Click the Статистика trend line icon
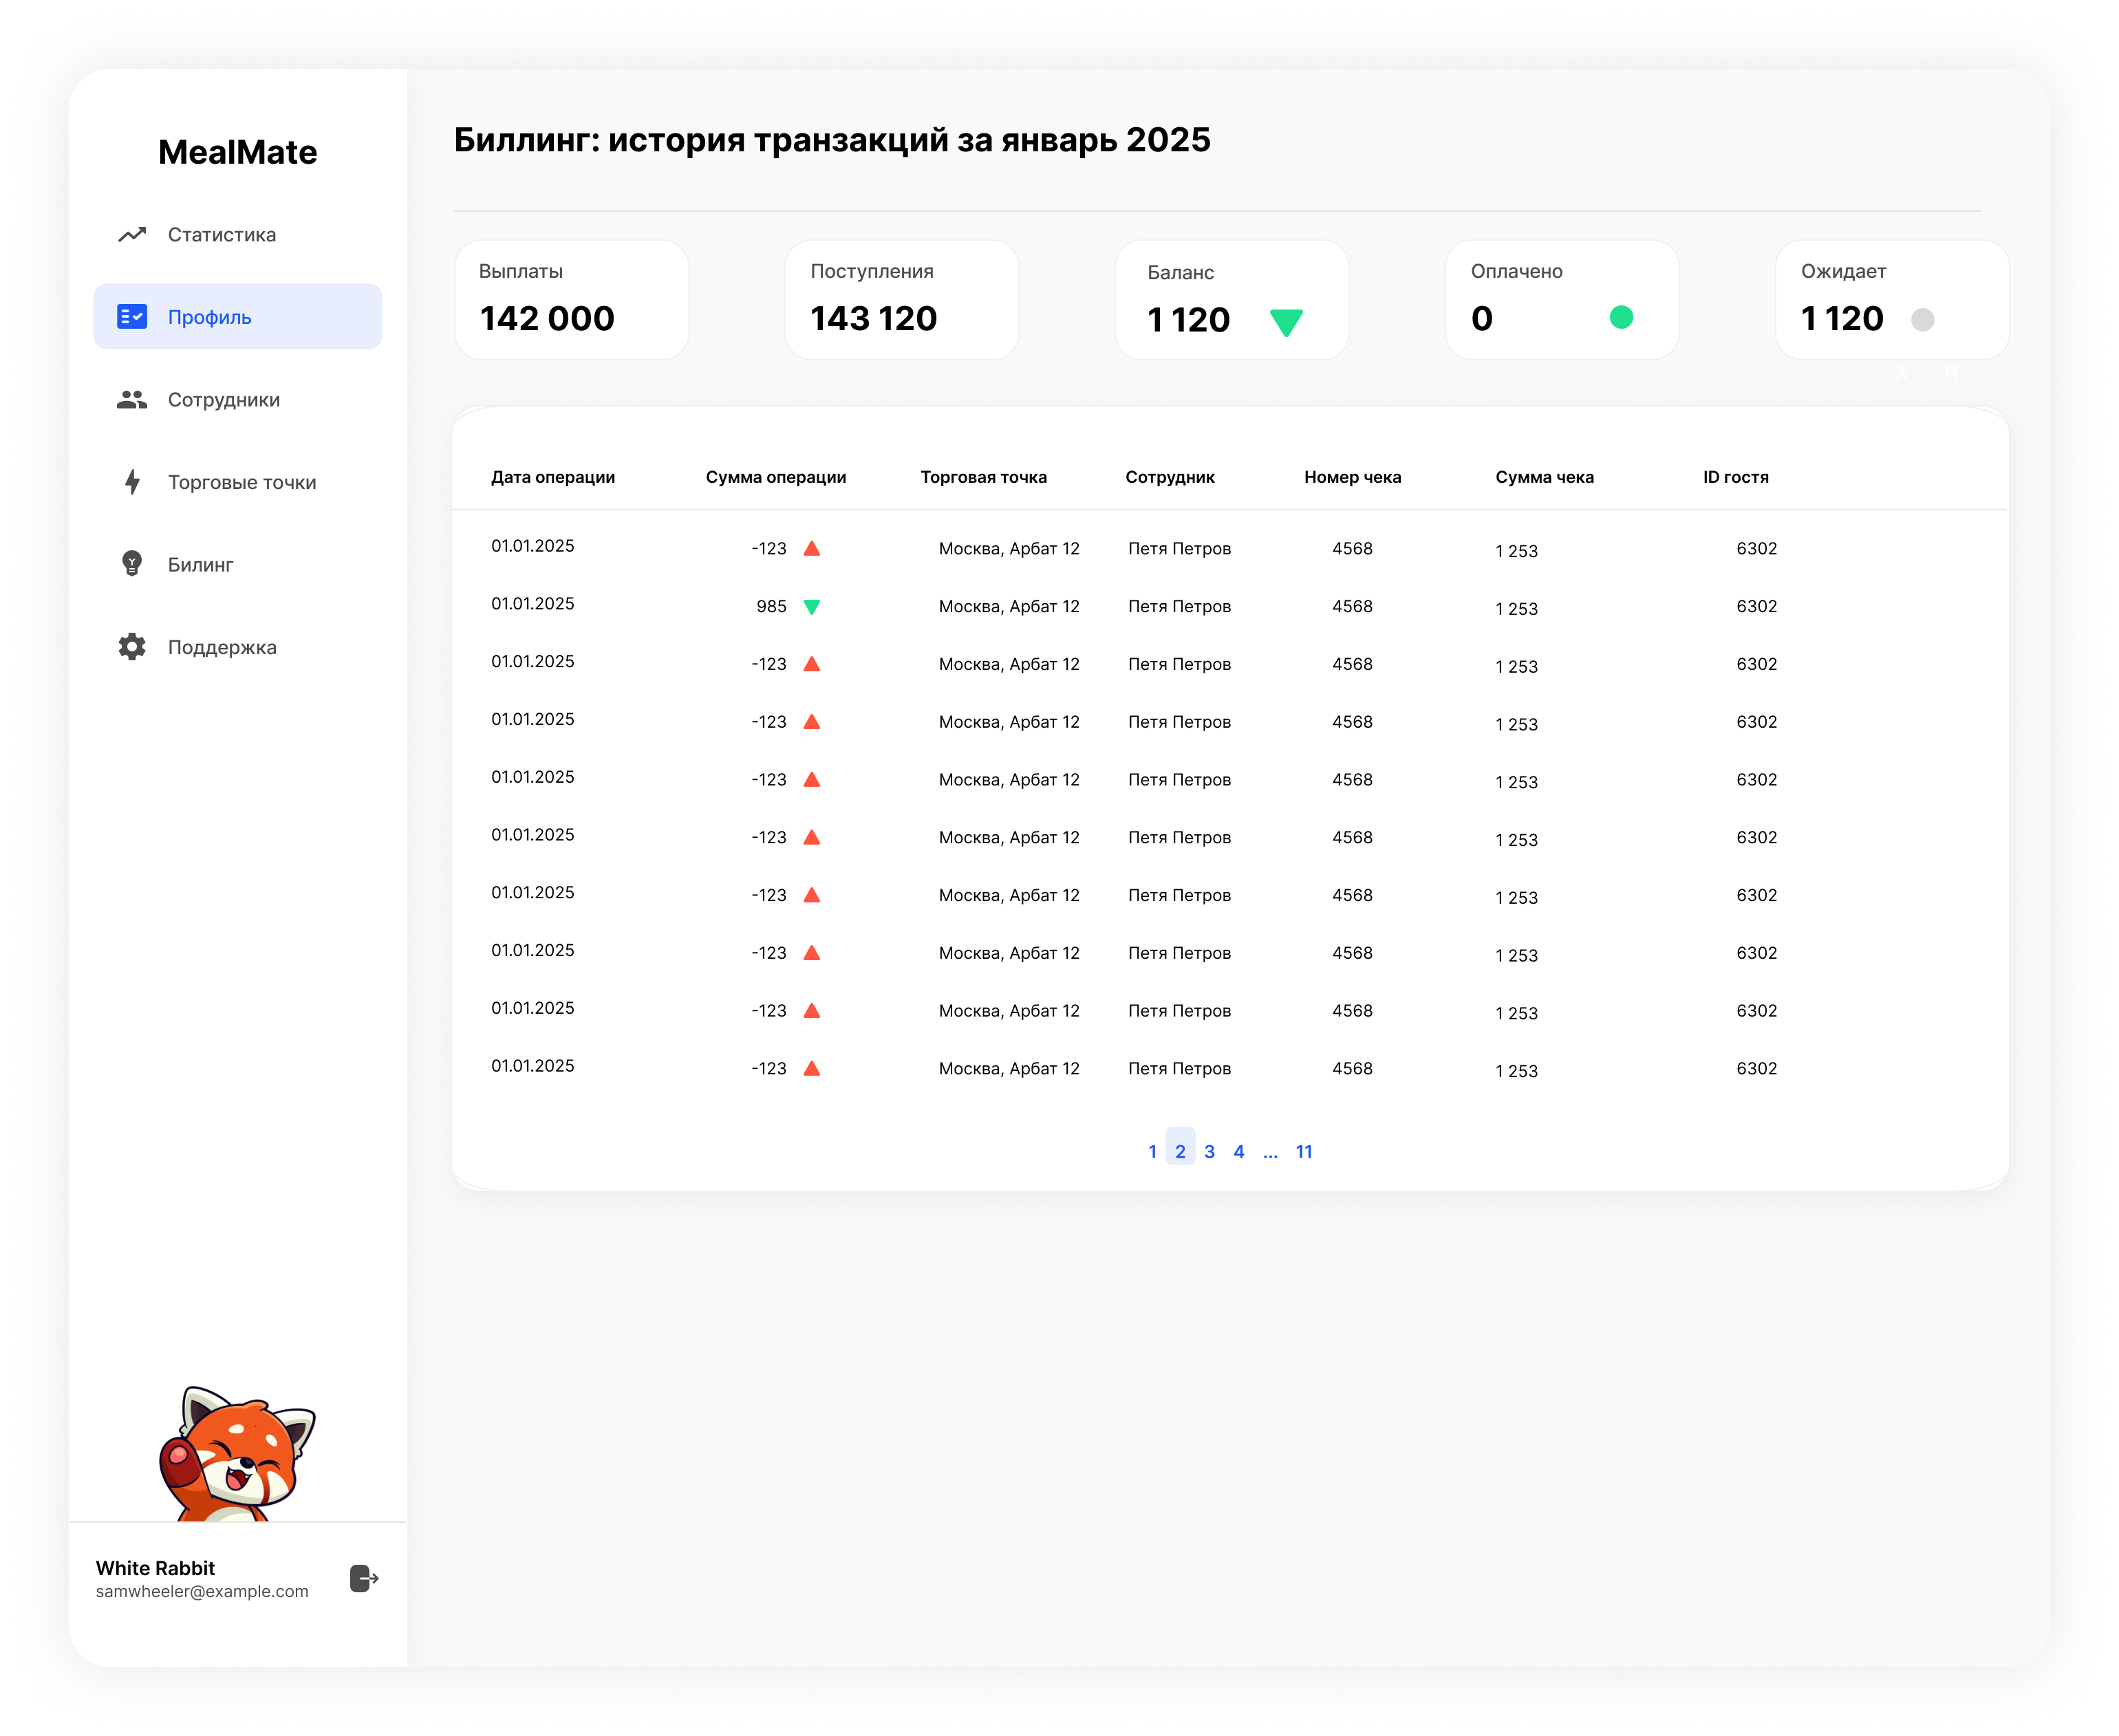 click(x=132, y=235)
